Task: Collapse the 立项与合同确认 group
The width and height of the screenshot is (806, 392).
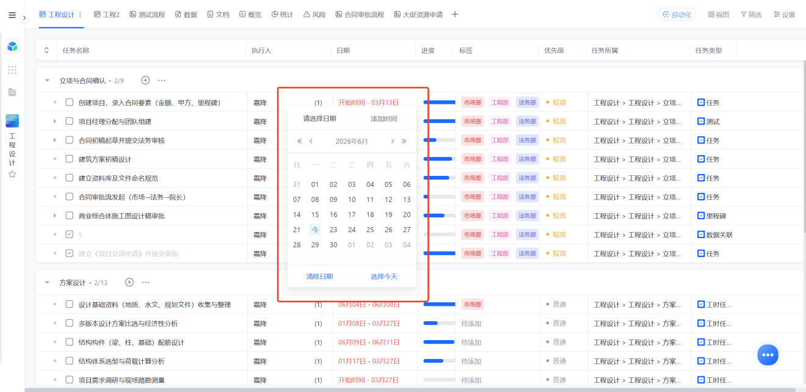Action: [x=47, y=81]
